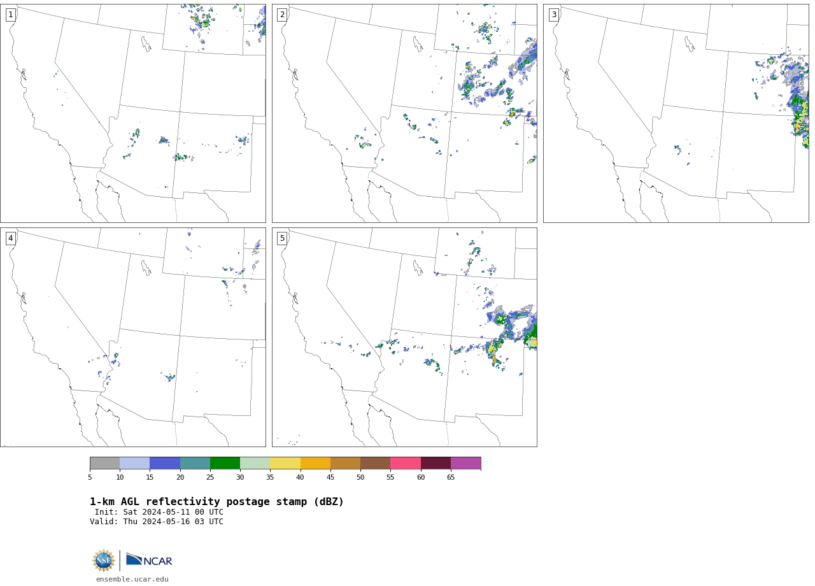
Task: Click the colorbar tick label 35
Action: [271, 478]
